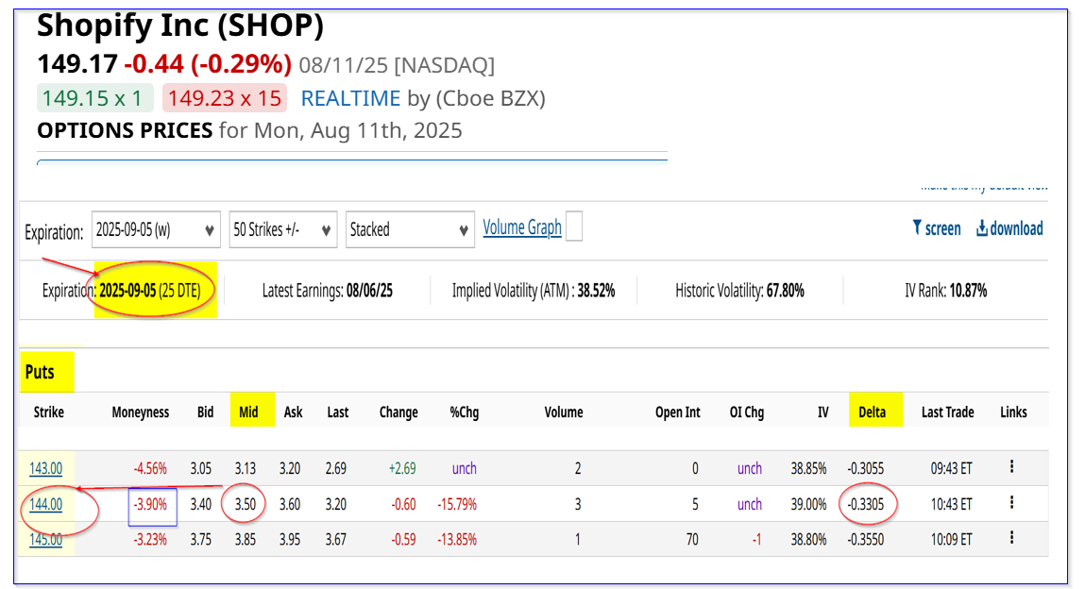
Task: Click the 3.13 mid price cell
Action: 245,469
